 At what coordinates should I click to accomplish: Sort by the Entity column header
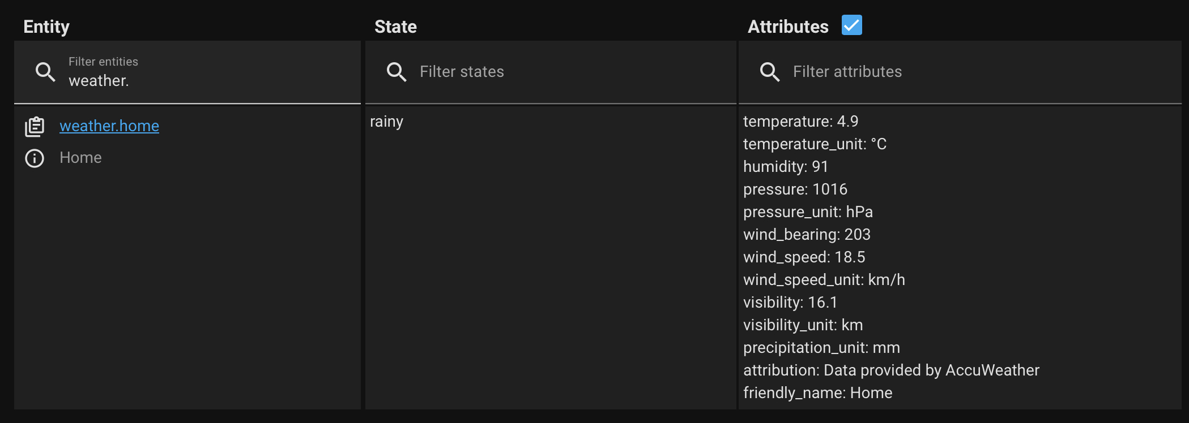point(46,26)
